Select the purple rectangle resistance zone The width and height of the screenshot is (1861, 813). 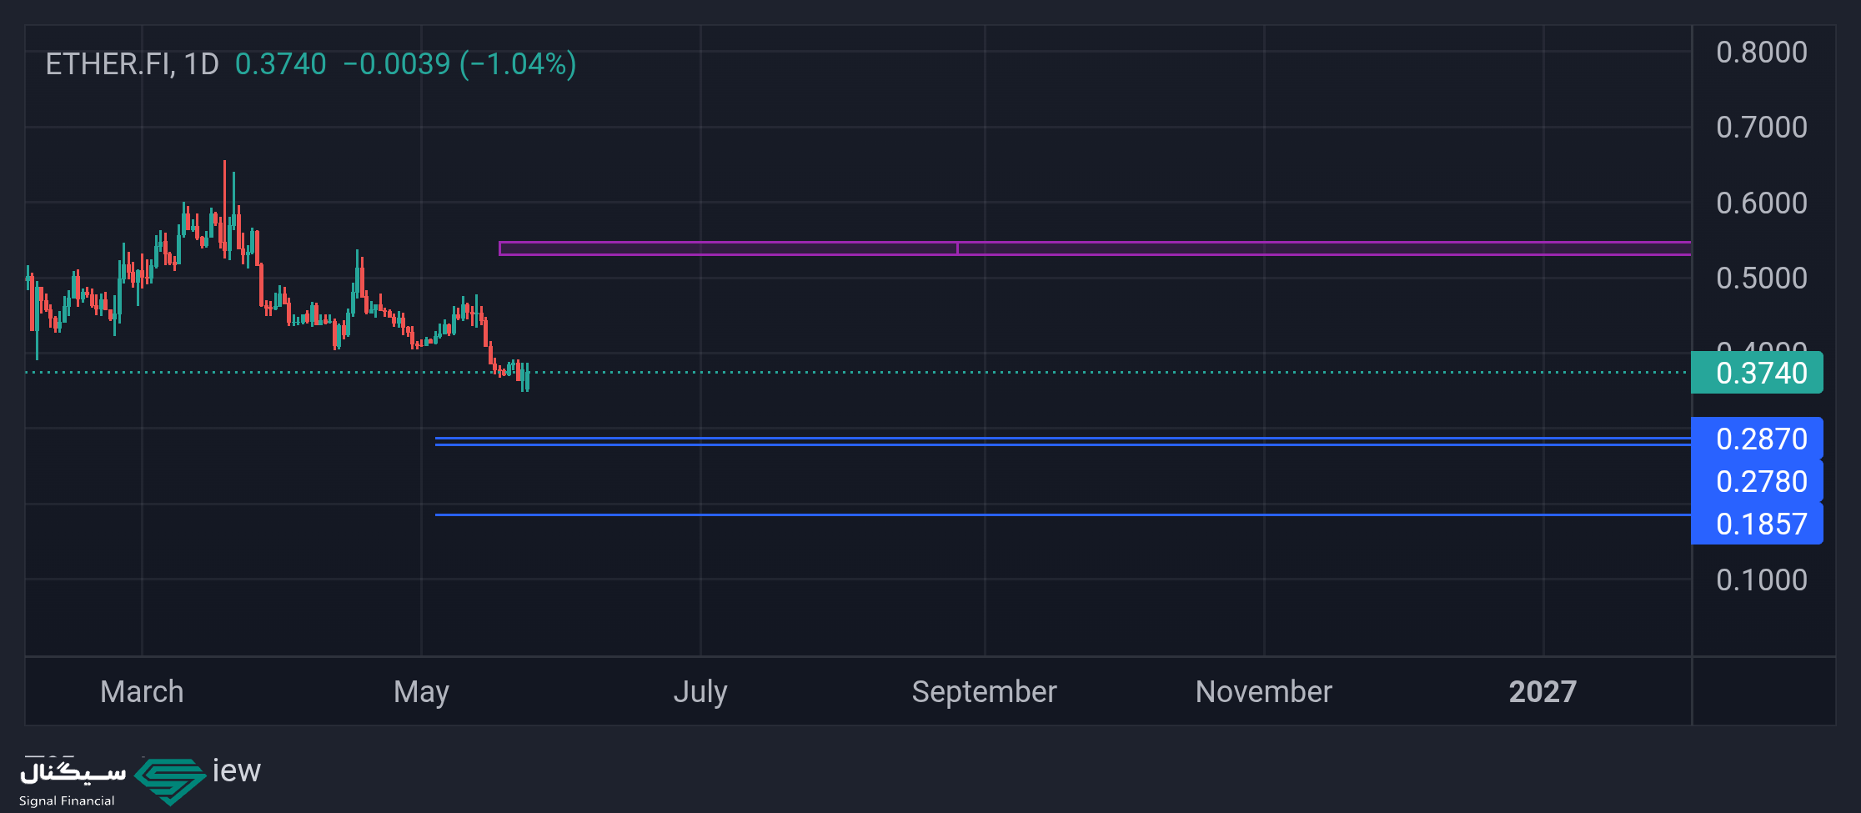tap(1095, 248)
